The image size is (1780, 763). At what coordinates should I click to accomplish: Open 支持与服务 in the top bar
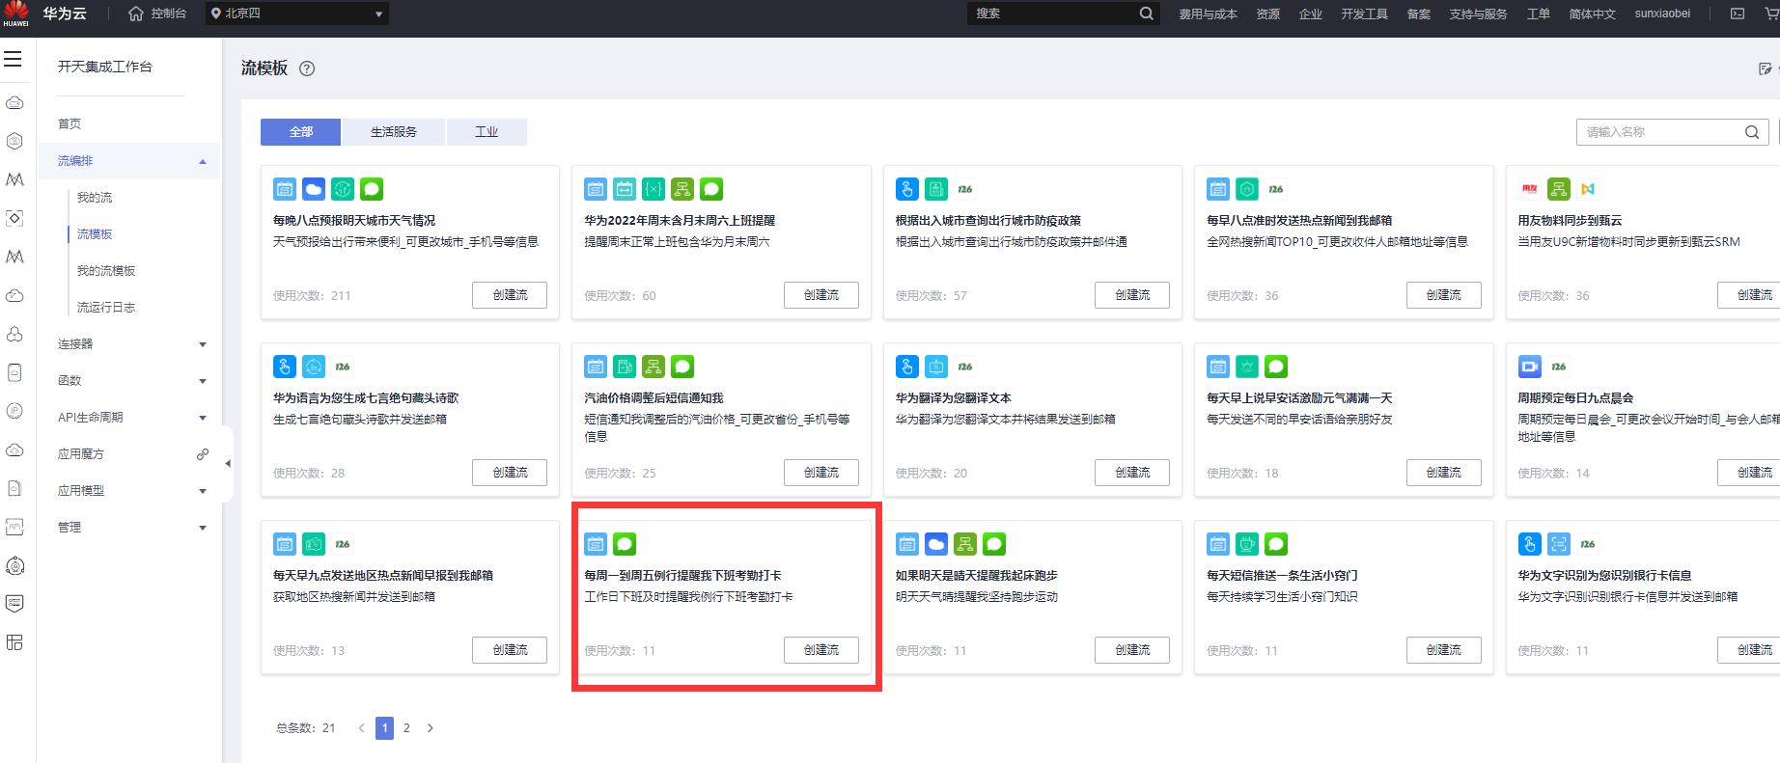[1478, 14]
